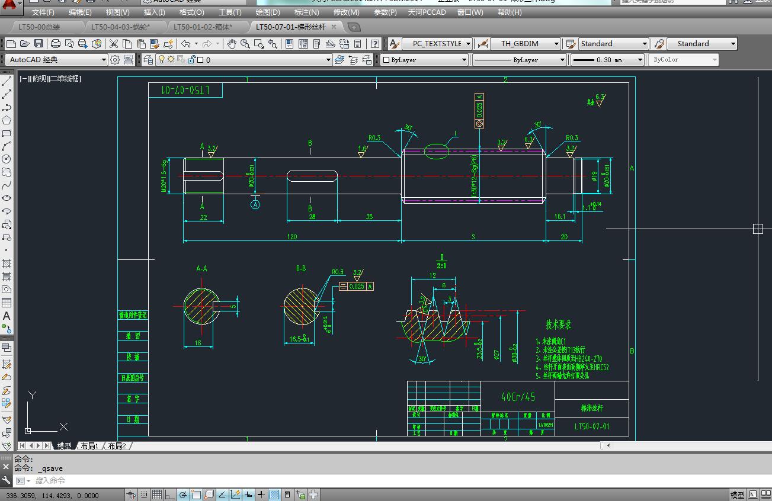This screenshot has width=772, height=501.
Task: Open the ByLayer color dropdown
Action: (x=424, y=60)
